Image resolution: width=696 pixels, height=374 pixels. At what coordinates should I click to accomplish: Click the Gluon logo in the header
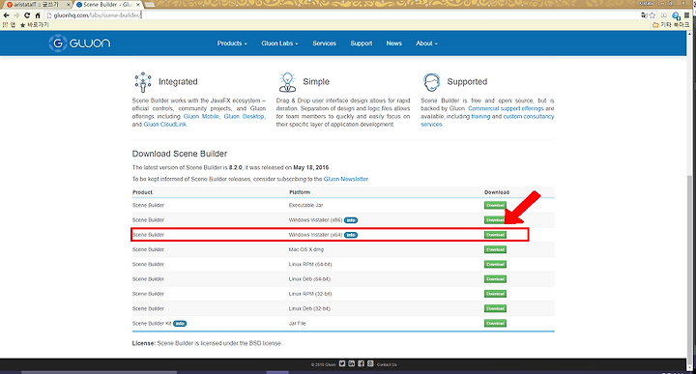tap(79, 43)
